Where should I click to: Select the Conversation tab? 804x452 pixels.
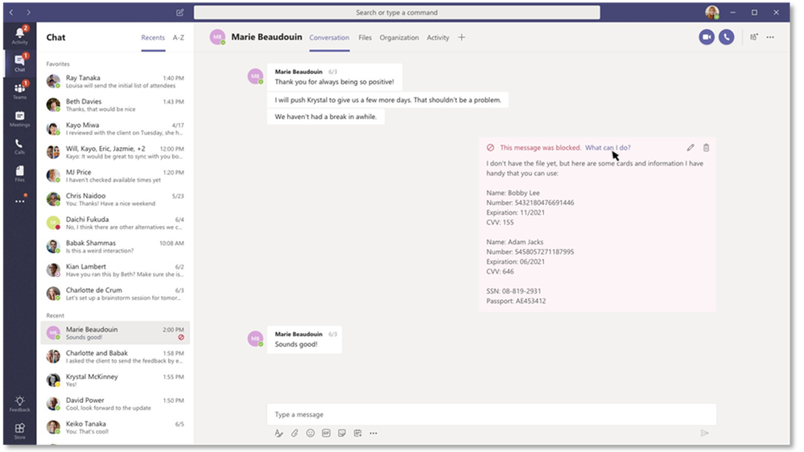point(329,38)
